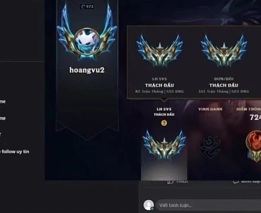Click the Bình luận comment button
Viewport: 261px width, 213px height.
point(247,182)
